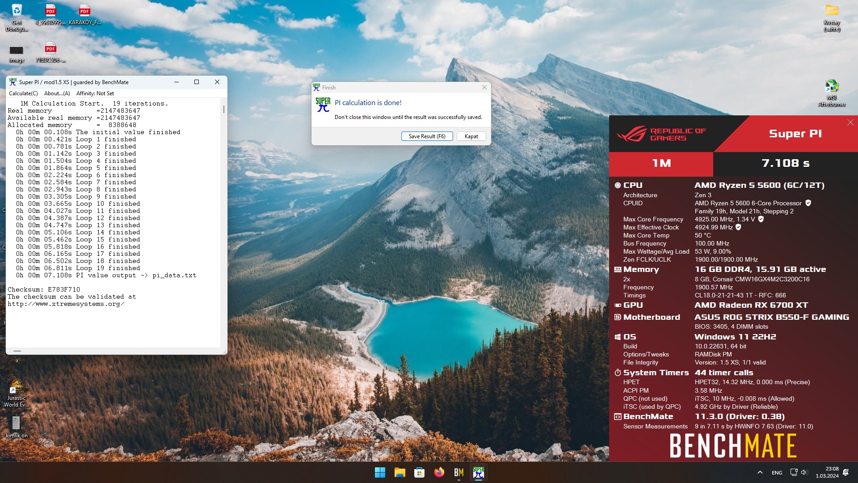Viewport: 858px width, 483px height.
Task: Open volume control in system tray
Action: 804,472
